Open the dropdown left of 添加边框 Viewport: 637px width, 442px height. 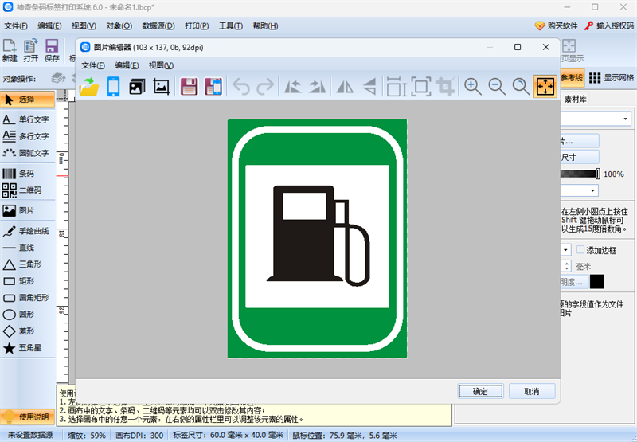click(x=566, y=250)
